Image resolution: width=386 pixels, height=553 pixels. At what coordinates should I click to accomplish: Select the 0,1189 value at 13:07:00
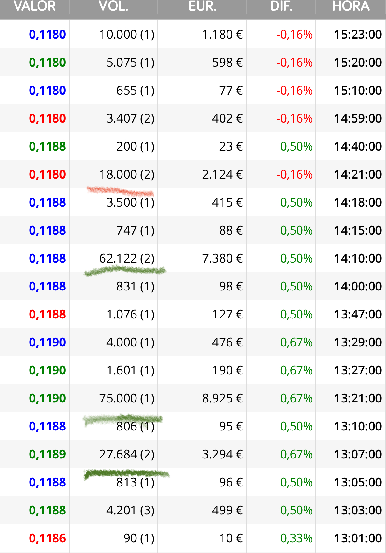click(x=47, y=454)
